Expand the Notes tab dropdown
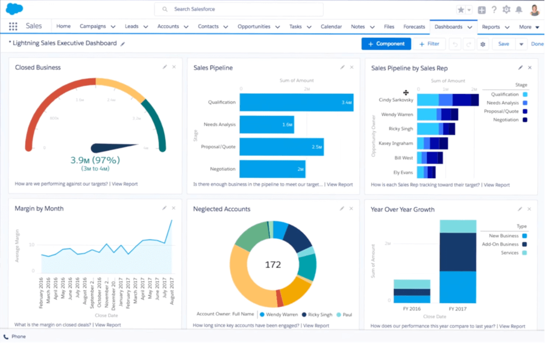This screenshot has height=343, width=545. (x=372, y=26)
